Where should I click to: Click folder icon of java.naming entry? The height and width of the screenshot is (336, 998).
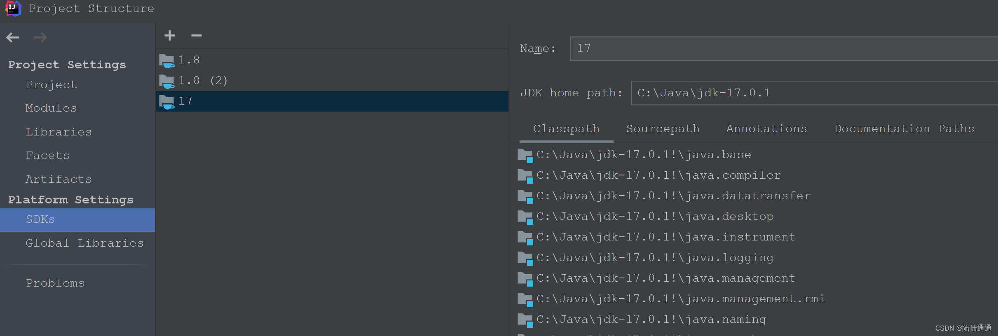[x=525, y=320]
